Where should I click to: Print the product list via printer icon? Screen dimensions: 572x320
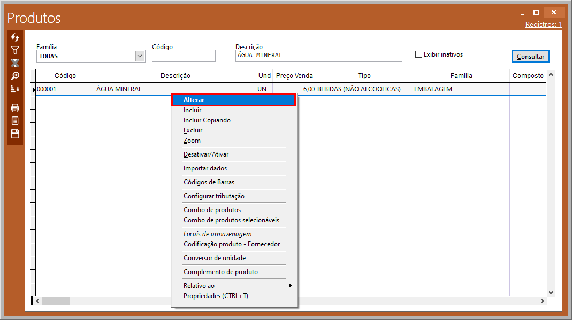click(x=15, y=108)
